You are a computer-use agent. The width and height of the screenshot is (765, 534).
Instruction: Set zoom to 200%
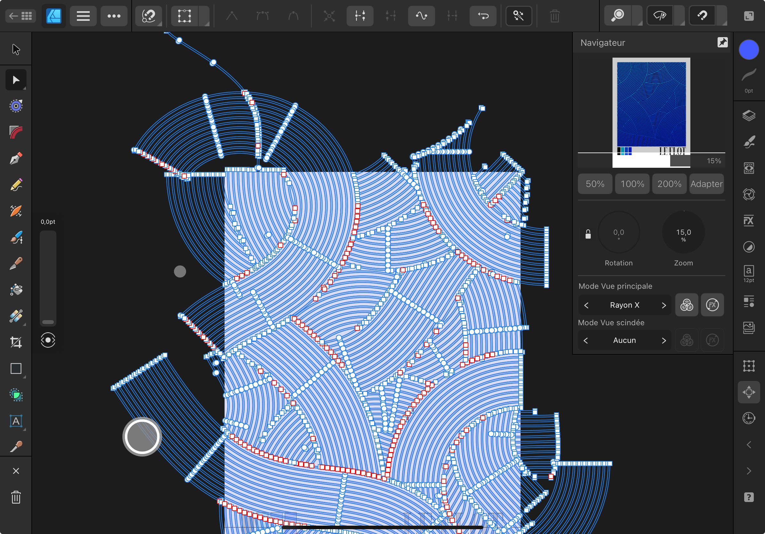(669, 183)
